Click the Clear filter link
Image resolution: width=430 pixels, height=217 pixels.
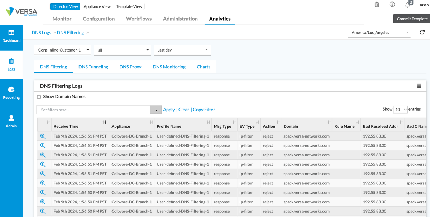click(x=184, y=110)
